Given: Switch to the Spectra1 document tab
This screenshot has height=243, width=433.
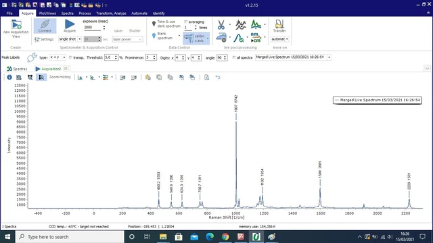Looking at the screenshot, I should tap(17, 69).
